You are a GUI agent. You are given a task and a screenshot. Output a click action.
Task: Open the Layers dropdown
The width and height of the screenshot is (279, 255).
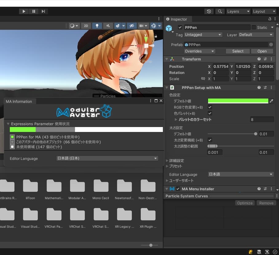pyautogui.click(x=238, y=11)
